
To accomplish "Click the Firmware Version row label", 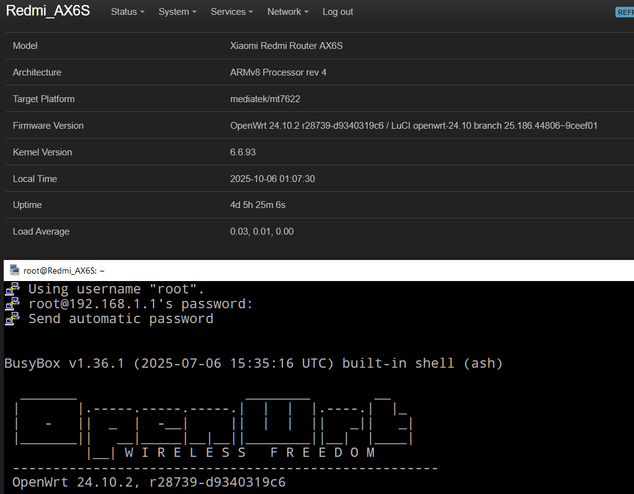I will coord(48,126).
